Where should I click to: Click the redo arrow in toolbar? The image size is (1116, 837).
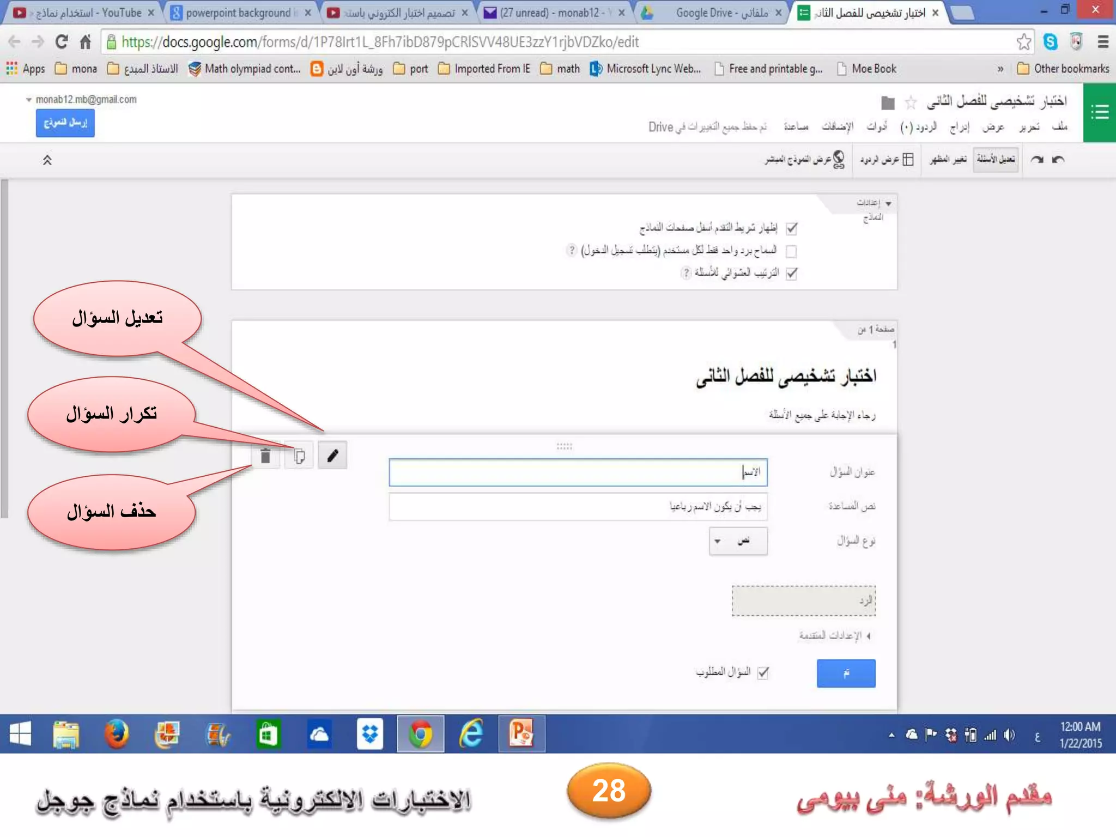click(x=1036, y=160)
